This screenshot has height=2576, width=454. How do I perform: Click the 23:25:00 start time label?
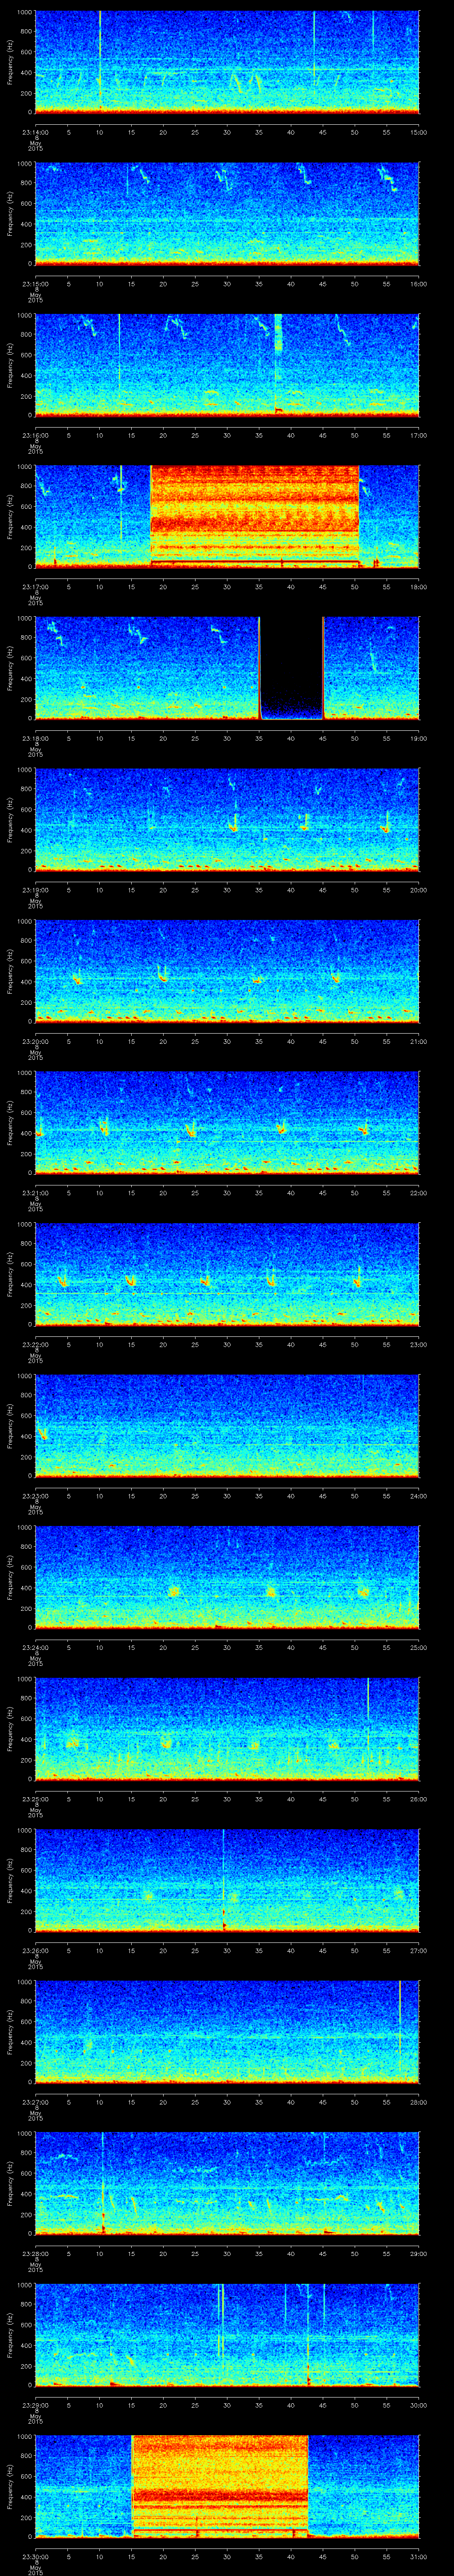pos(35,1798)
